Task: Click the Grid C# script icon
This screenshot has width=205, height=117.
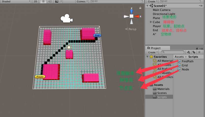Action: click(x=179, y=65)
